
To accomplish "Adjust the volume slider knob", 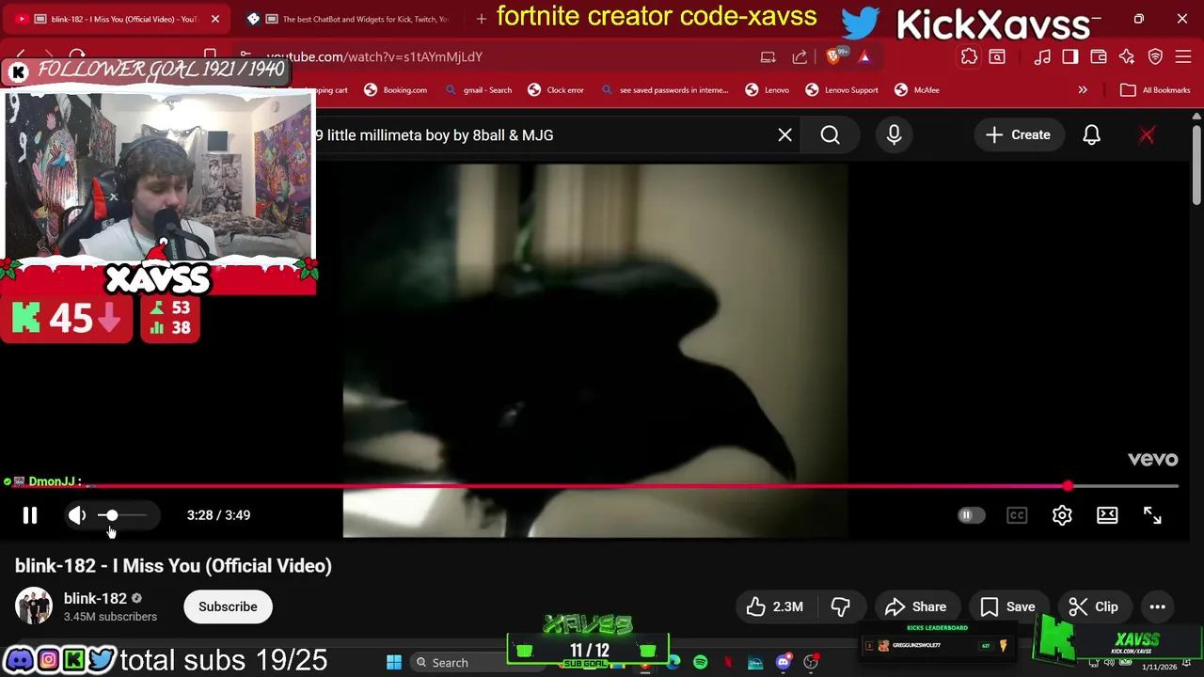I will [x=112, y=515].
